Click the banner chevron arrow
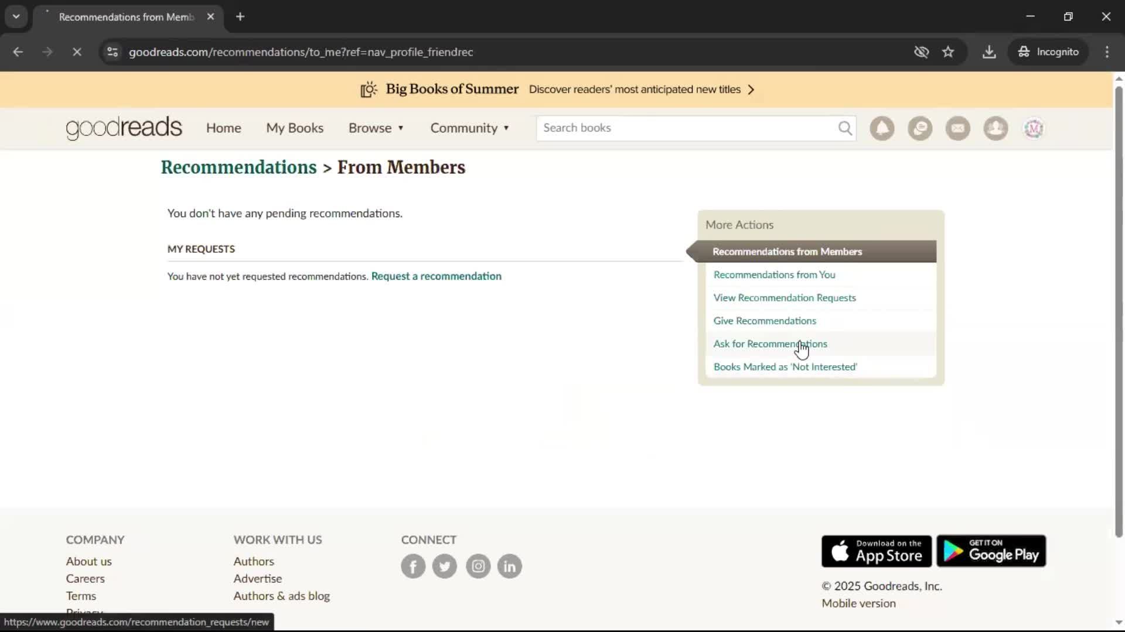The height and width of the screenshot is (632, 1125). point(751,90)
